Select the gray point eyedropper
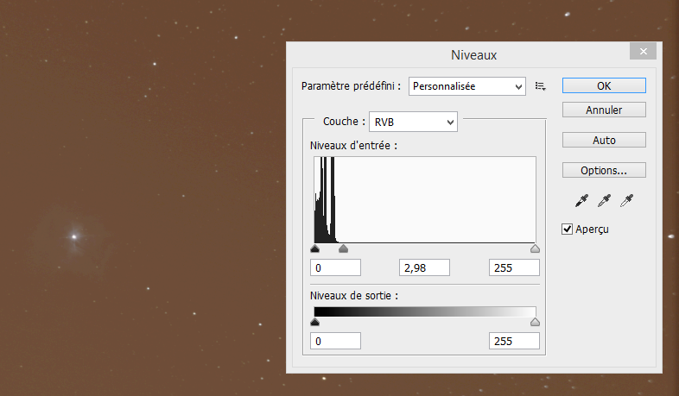This screenshot has width=679, height=396. (x=604, y=201)
